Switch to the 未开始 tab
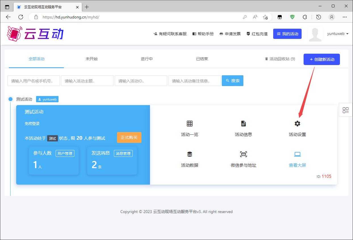 (x=91, y=59)
